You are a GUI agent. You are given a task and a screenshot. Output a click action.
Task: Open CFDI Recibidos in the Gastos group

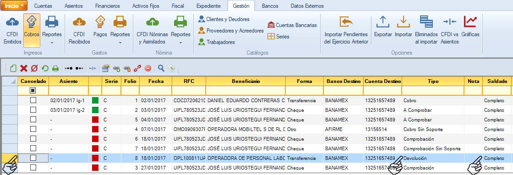[x=79, y=30]
